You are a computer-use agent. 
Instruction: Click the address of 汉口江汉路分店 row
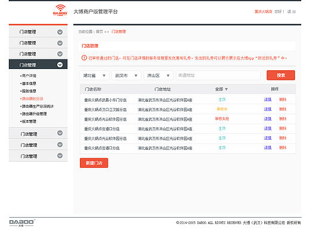click(x=165, y=109)
